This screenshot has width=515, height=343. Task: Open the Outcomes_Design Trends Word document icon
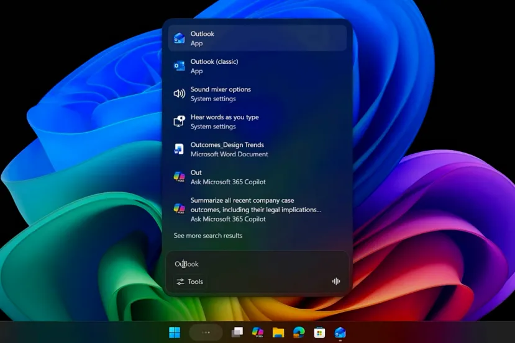[179, 149]
